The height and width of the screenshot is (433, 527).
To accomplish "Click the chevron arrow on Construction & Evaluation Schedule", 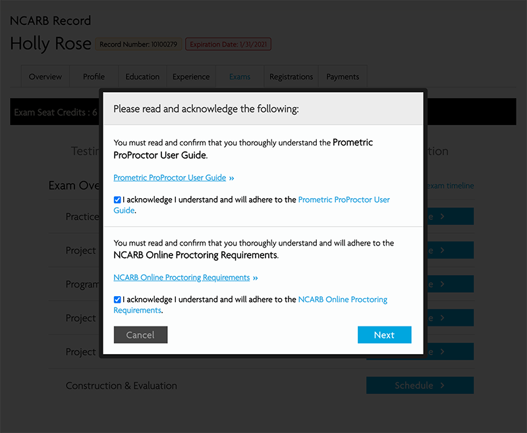I will click(x=442, y=386).
